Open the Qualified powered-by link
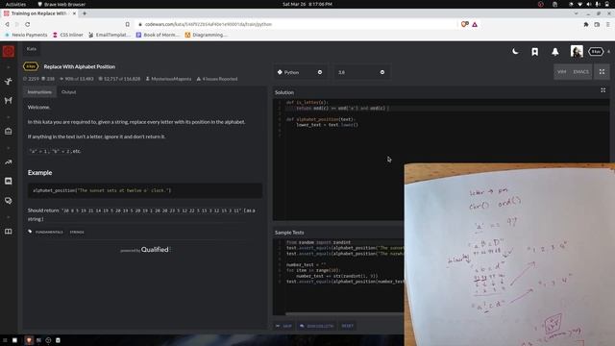Image resolution: width=615 pixels, height=346 pixels. tap(155, 250)
